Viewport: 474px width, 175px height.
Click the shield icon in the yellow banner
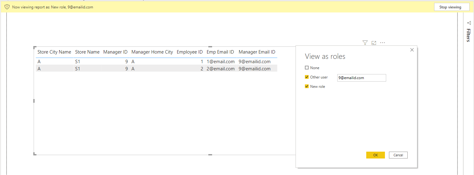pos(7,7)
